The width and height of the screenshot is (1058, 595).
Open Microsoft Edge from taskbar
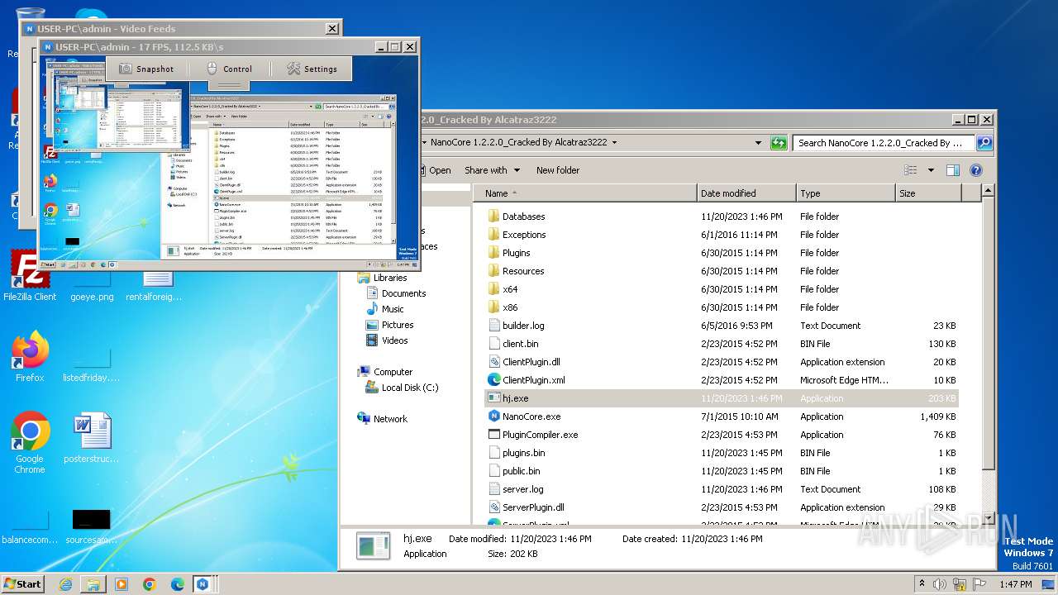[x=178, y=584]
